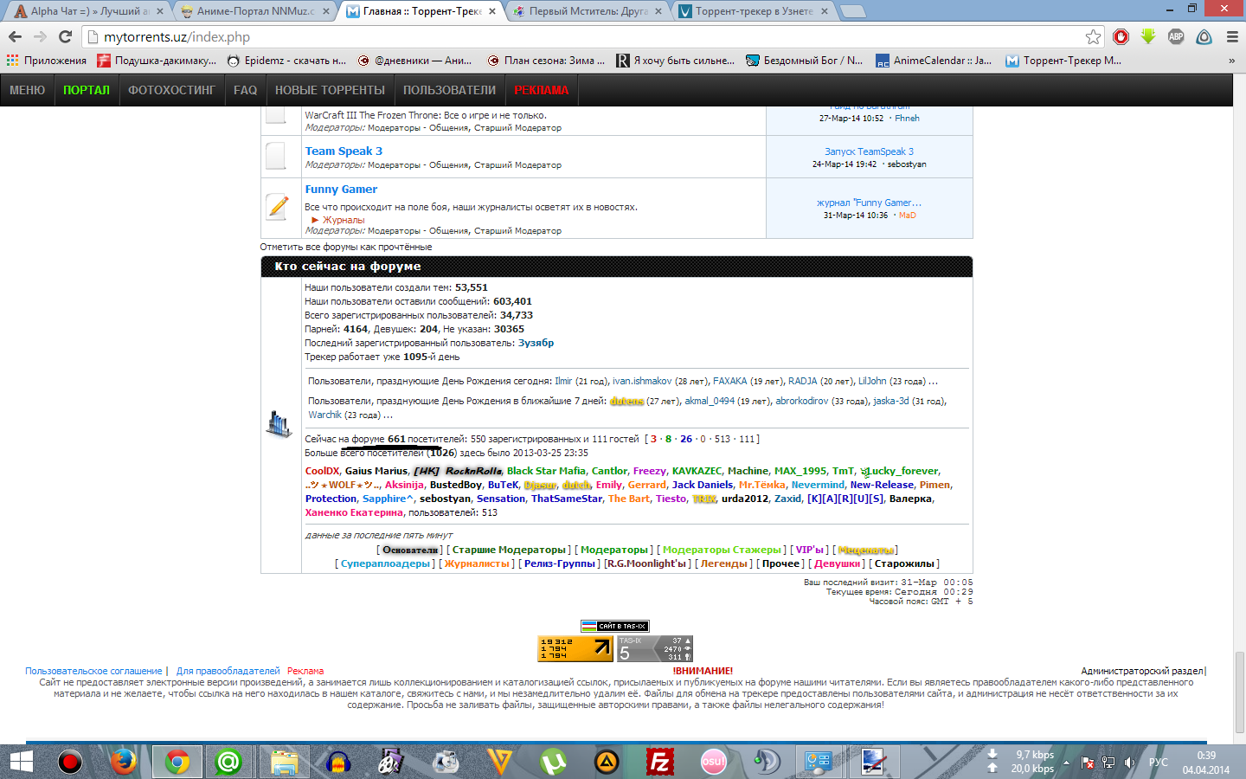Open online user CoolDX profile
This screenshot has height=779, width=1246.
[322, 471]
